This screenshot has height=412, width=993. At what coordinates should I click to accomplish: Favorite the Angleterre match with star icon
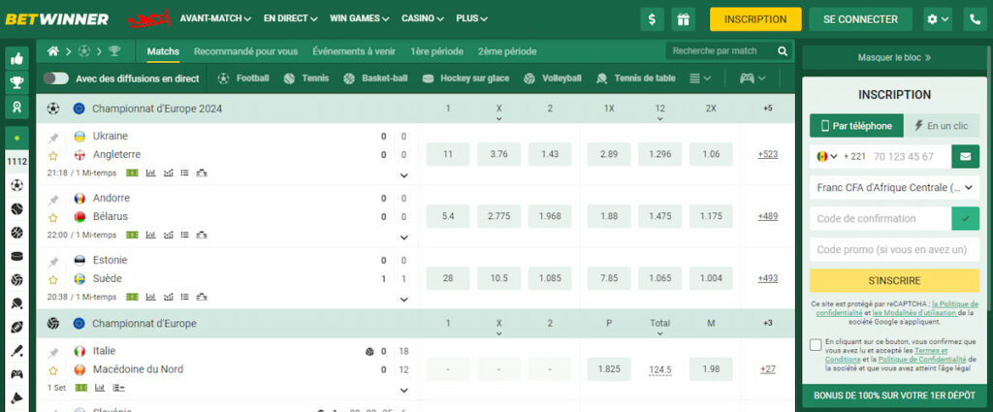(54, 154)
